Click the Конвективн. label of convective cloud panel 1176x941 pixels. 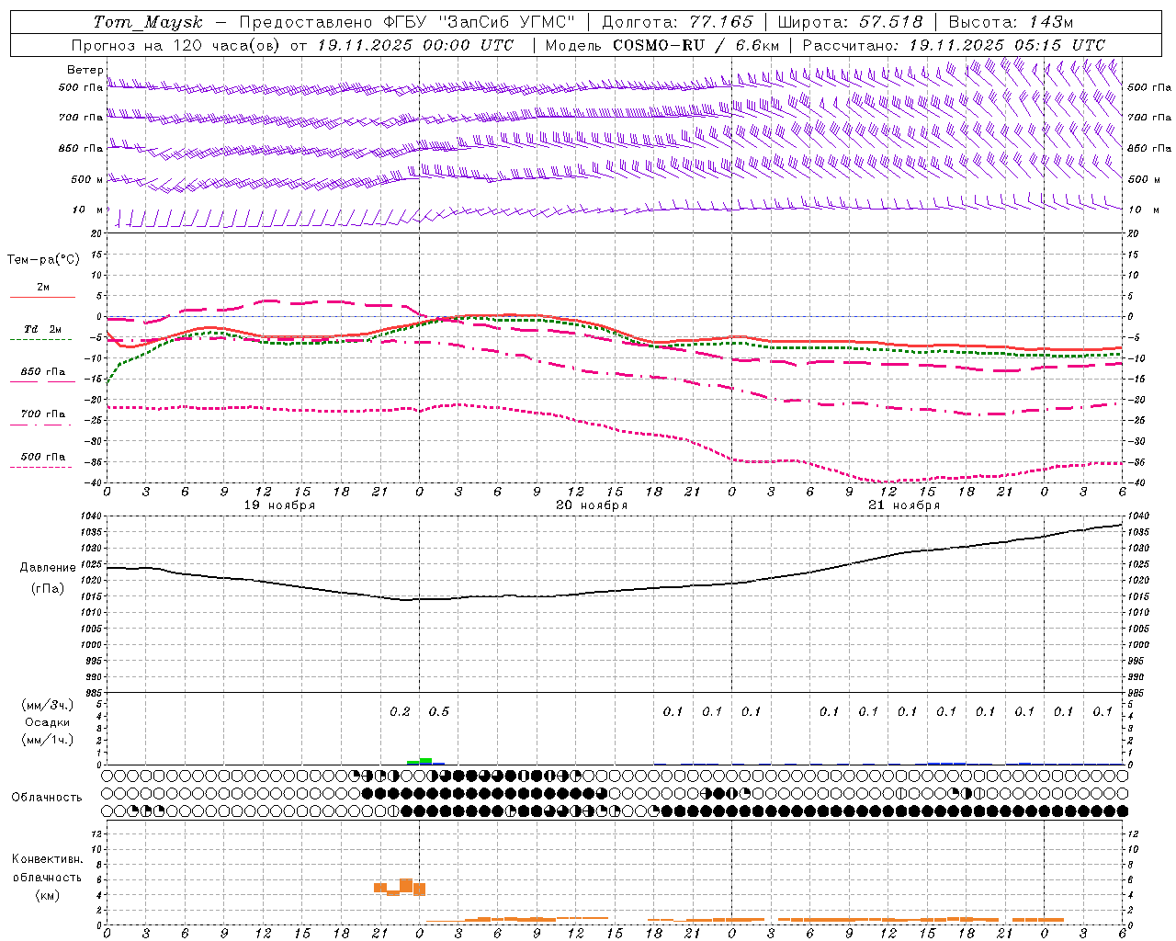pos(48,858)
